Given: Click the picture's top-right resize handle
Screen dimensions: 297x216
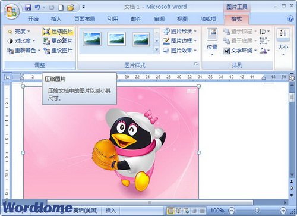Looking at the screenshot, I should click(x=199, y=86).
